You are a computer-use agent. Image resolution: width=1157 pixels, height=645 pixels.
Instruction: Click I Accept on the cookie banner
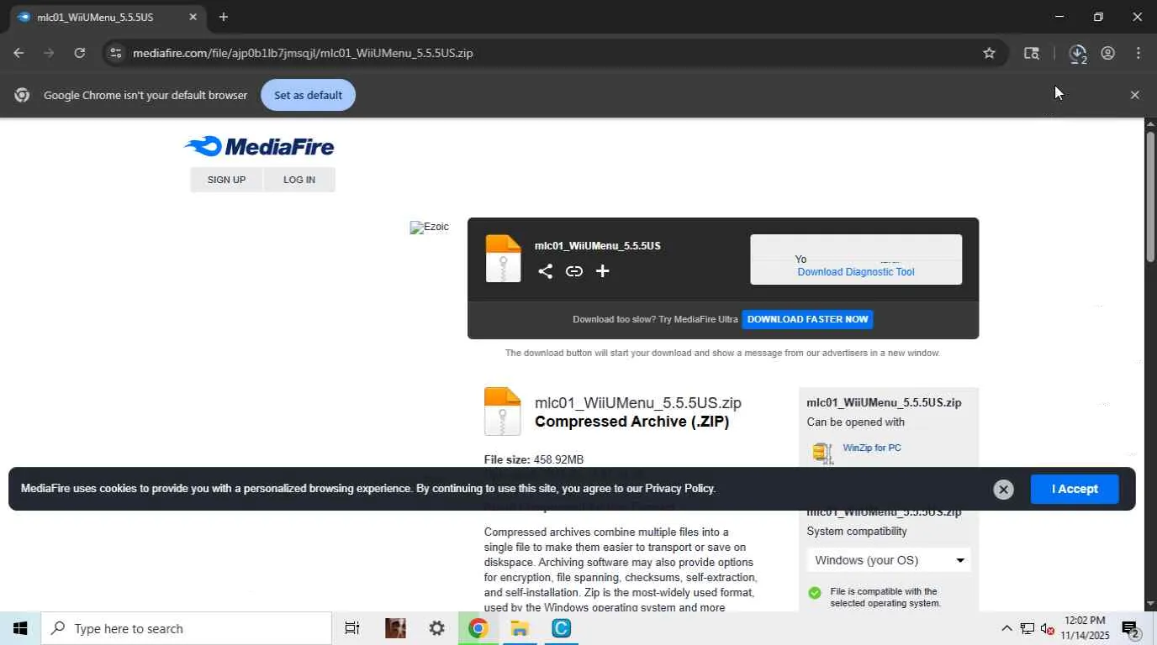point(1075,489)
